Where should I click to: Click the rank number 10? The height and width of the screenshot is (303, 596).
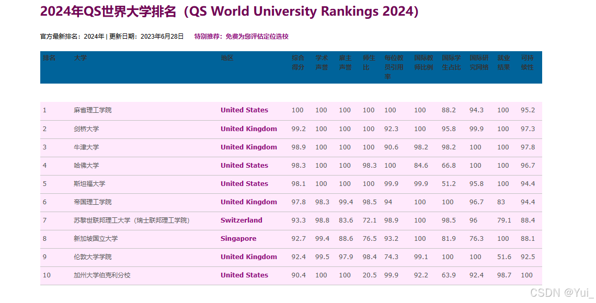pyautogui.click(x=47, y=275)
